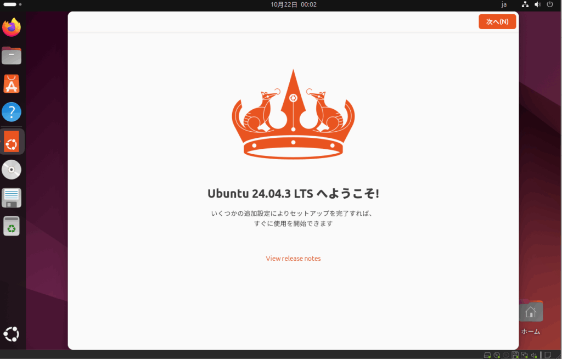Open the optical disc icon in the dock
The width and height of the screenshot is (562, 359).
12,170
